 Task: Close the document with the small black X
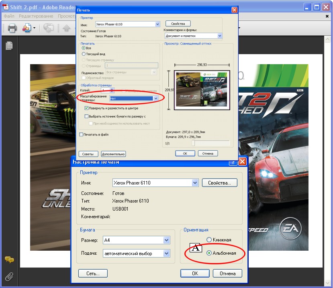pyautogui.click(x=327, y=16)
